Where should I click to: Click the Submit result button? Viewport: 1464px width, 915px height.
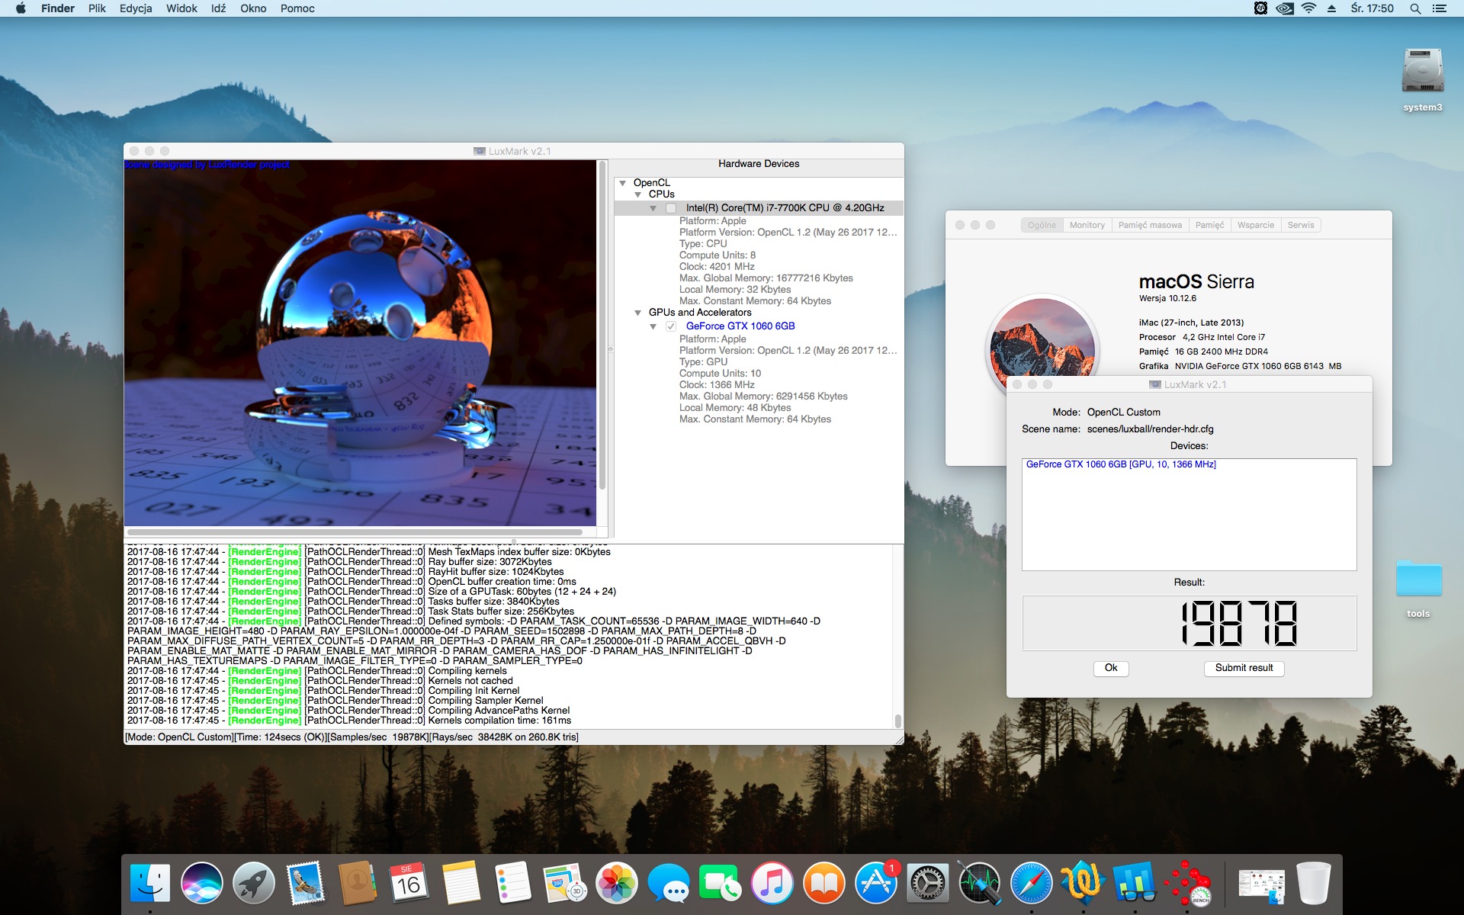point(1244,668)
